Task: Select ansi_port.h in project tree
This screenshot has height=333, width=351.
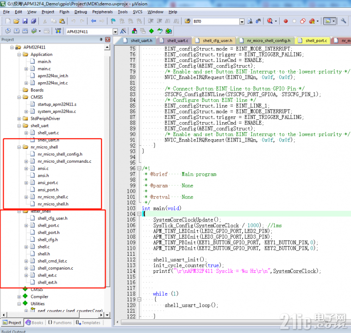Action: (48, 190)
